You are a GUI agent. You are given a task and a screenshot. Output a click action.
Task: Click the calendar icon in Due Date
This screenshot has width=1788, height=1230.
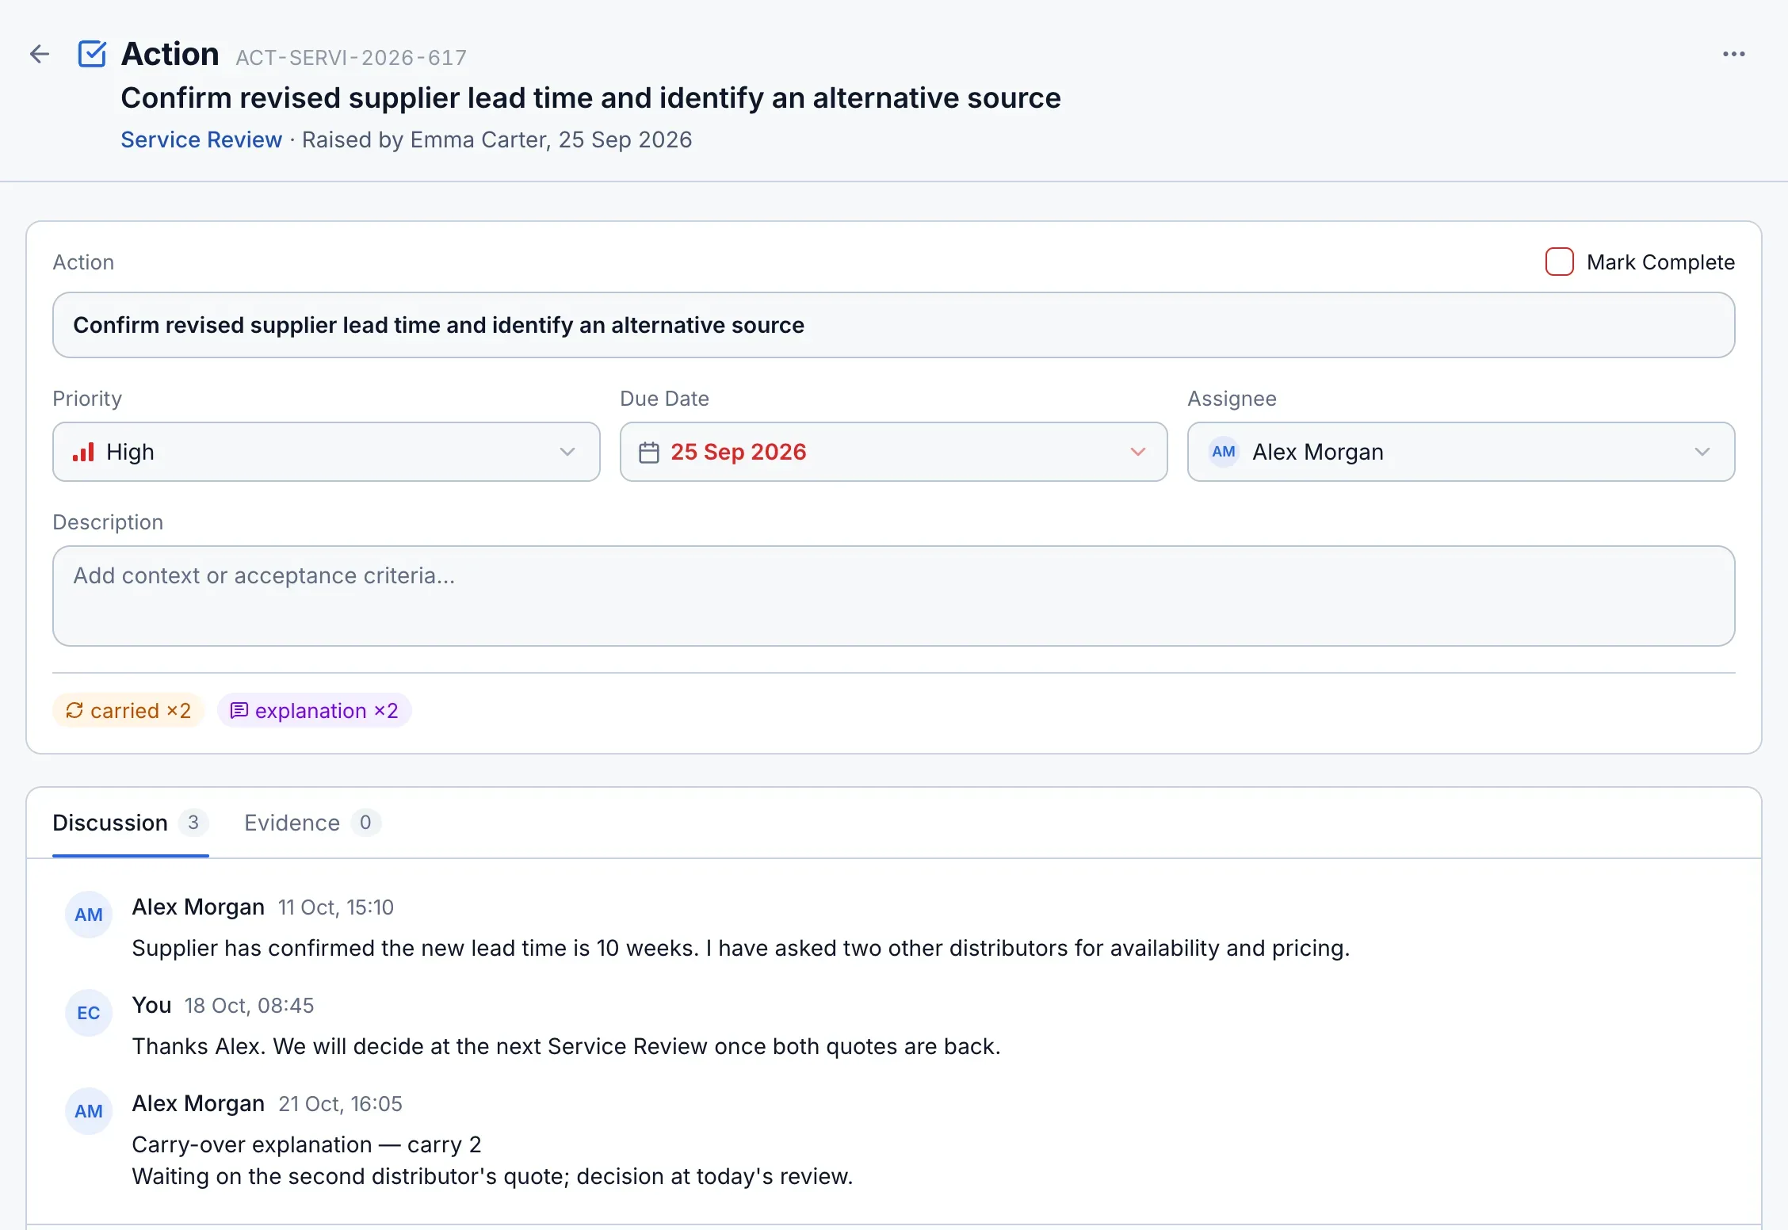[649, 452]
